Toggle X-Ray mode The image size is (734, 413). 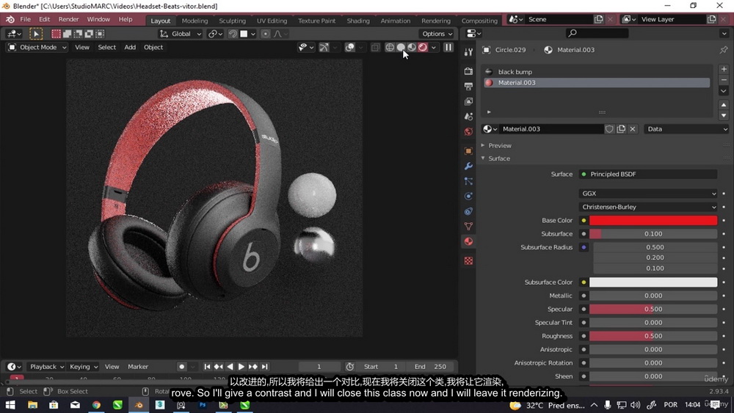pos(375,47)
